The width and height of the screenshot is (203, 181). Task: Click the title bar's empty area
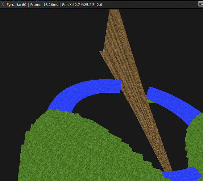tap(149, 5)
